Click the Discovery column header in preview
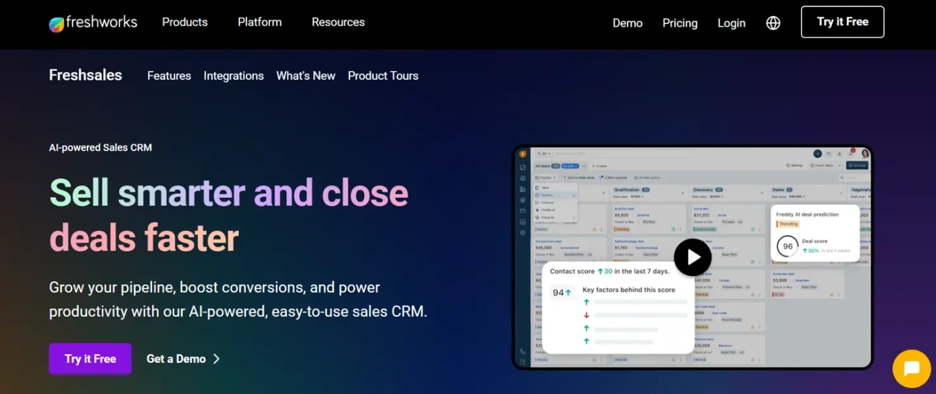The height and width of the screenshot is (394, 936). tap(703, 190)
